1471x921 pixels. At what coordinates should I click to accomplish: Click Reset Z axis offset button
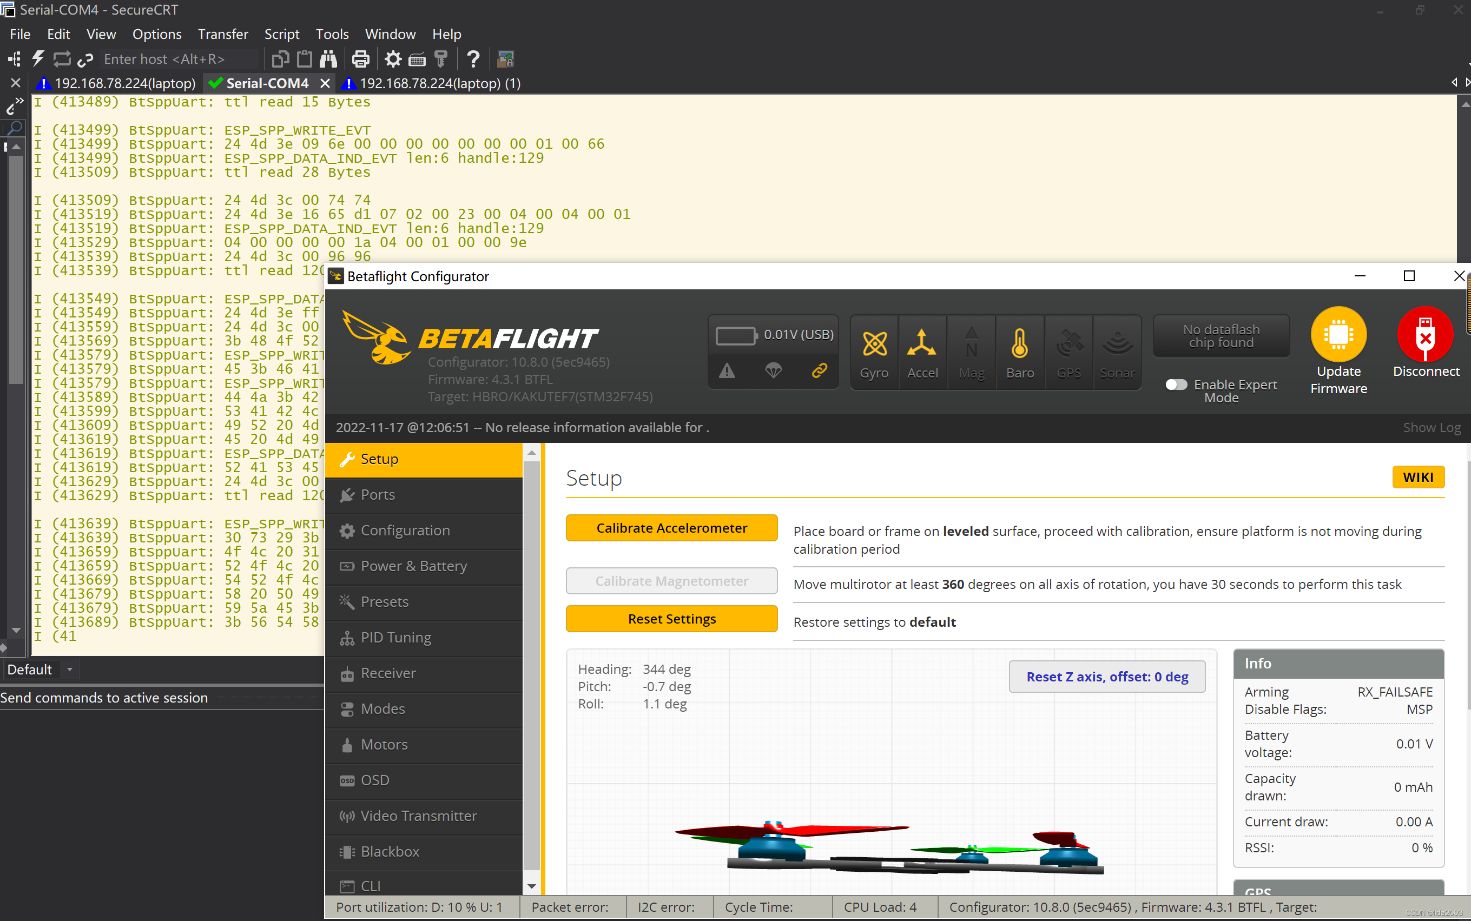(x=1106, y=677)
